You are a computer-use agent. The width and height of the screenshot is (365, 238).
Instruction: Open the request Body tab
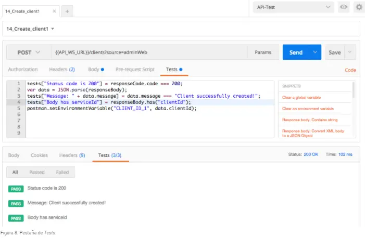click(x=96, y=69)
